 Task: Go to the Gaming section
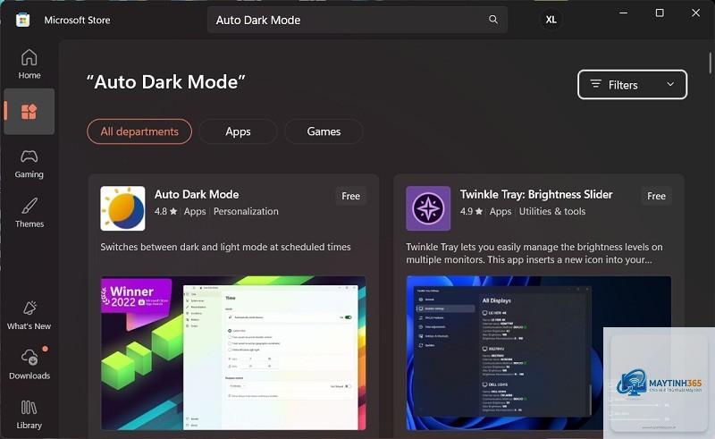pos(29,164)
